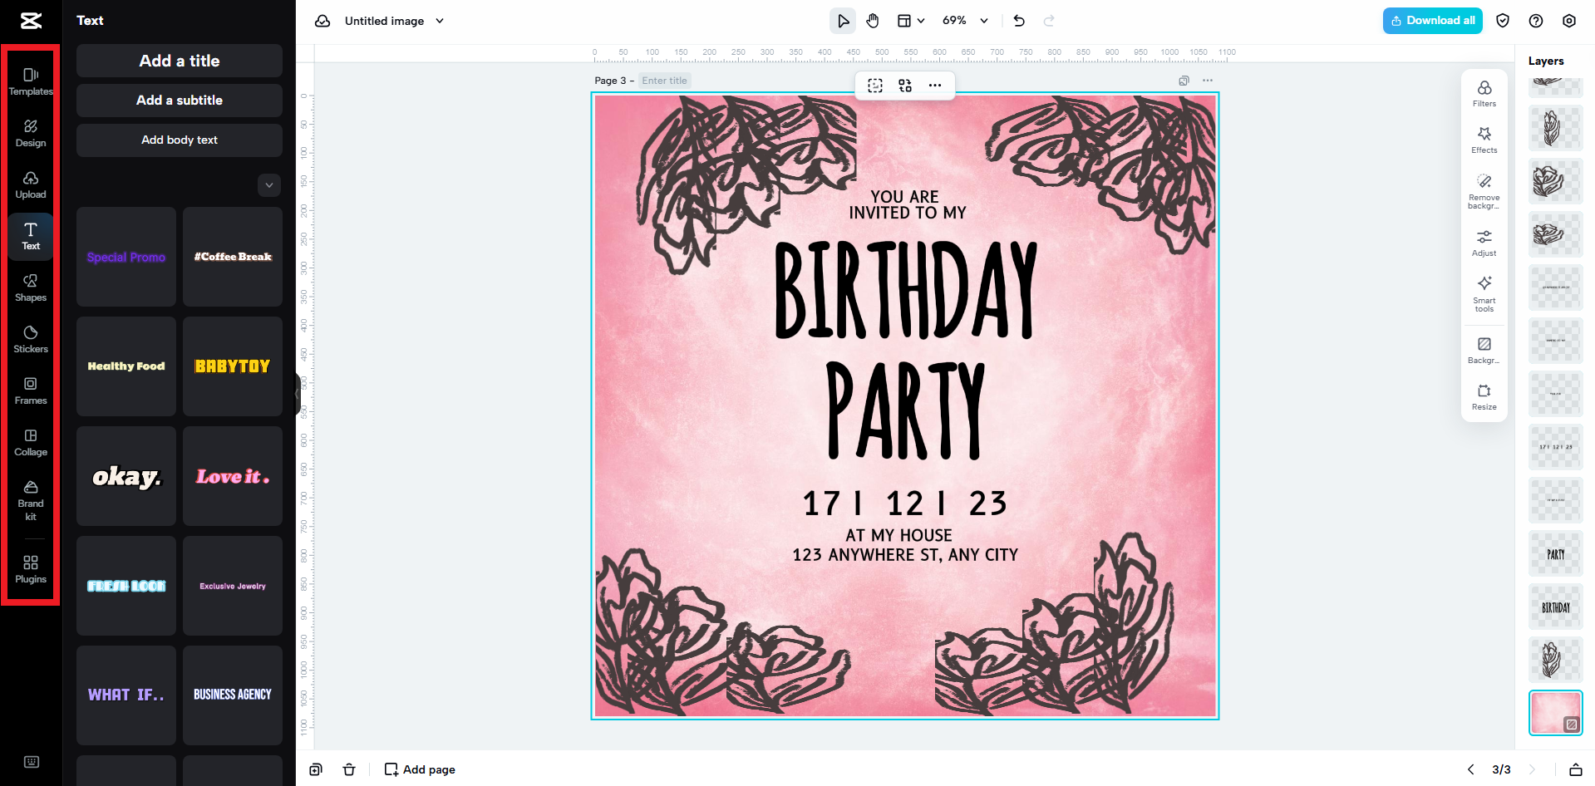This screenshot has width=1595, height=786.
Task: Open the Templates panel
Action: (x=30, y=81)
